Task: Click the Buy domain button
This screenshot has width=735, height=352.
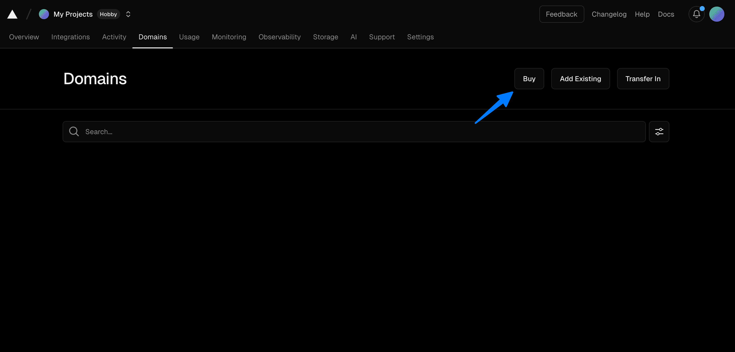Action: [x=529, y=79]
